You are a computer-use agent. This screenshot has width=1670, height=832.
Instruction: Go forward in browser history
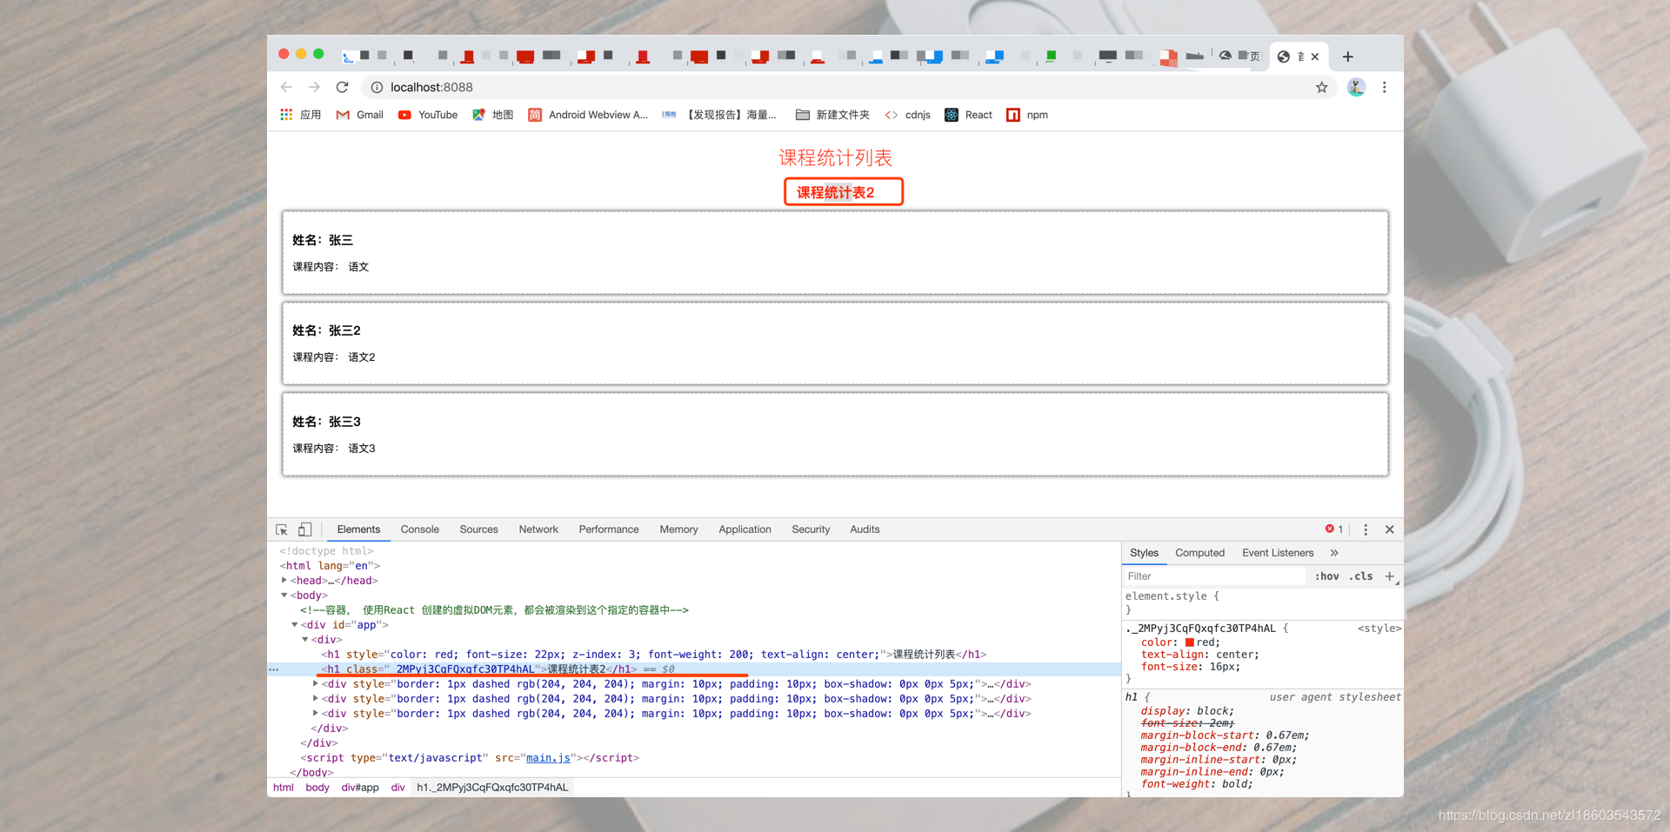pyautogui.click(x=314, y=87)
